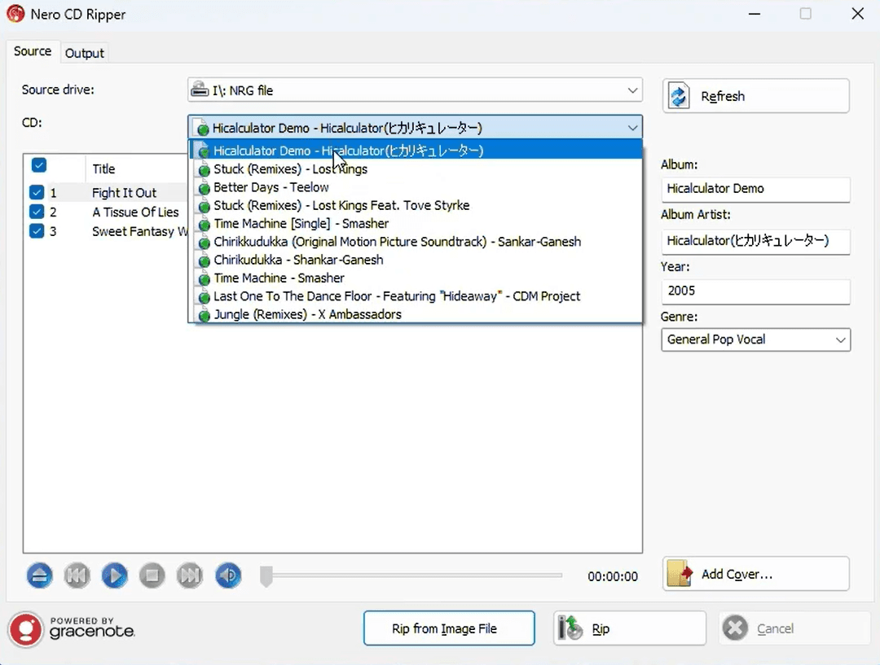Switch to the Output tab
This screenshot has height=665, width=880.
point(84,53)
